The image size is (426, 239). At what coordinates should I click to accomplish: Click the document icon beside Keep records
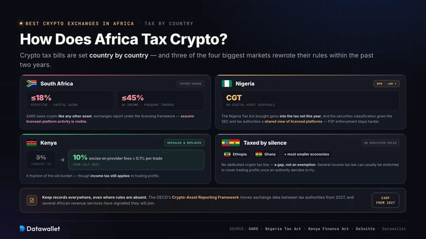point(32,201)
